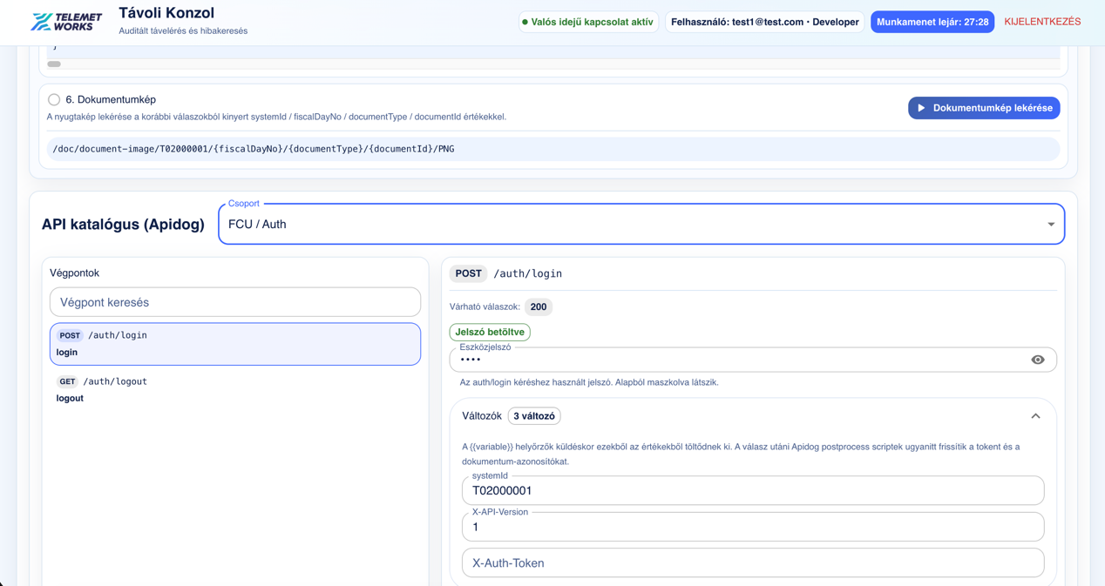1105x586 pixels.
Task: Click the POST method badge in detail header
Action: [x=468, y=273]
